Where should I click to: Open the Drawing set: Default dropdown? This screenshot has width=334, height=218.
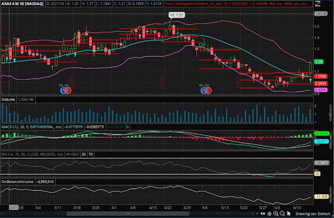coord(313,214)
